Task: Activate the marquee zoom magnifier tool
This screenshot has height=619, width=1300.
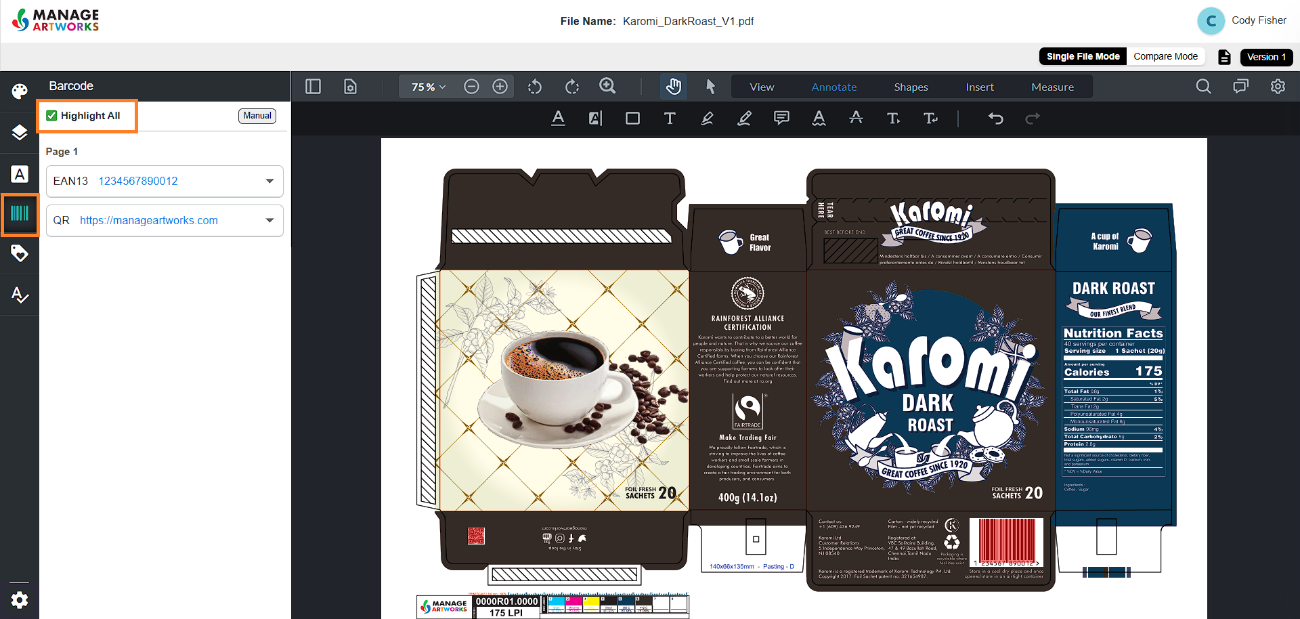Action: pyautogui.click(x=607, y=86)
